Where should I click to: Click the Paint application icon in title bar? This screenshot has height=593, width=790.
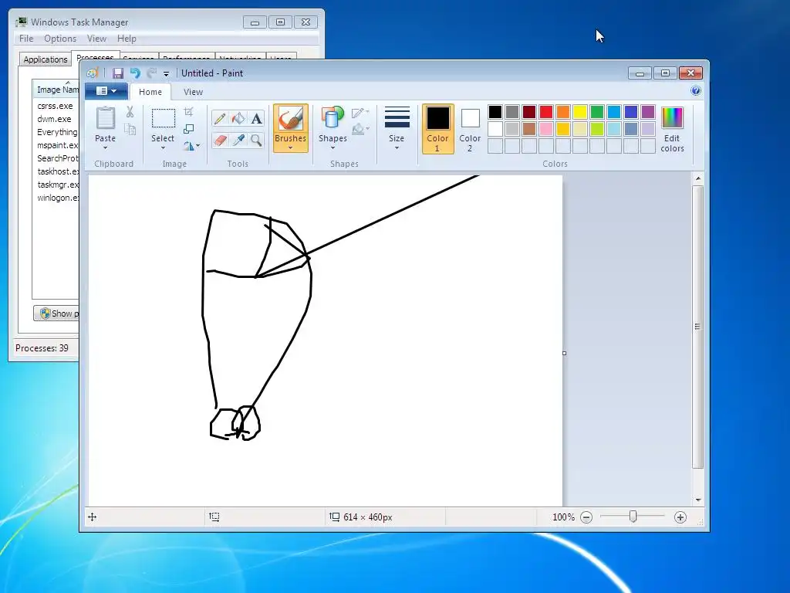(93, 73)
